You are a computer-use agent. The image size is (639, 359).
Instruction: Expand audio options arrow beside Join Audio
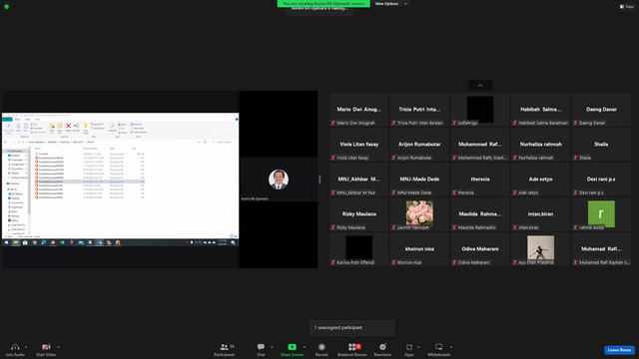(26, 347)
